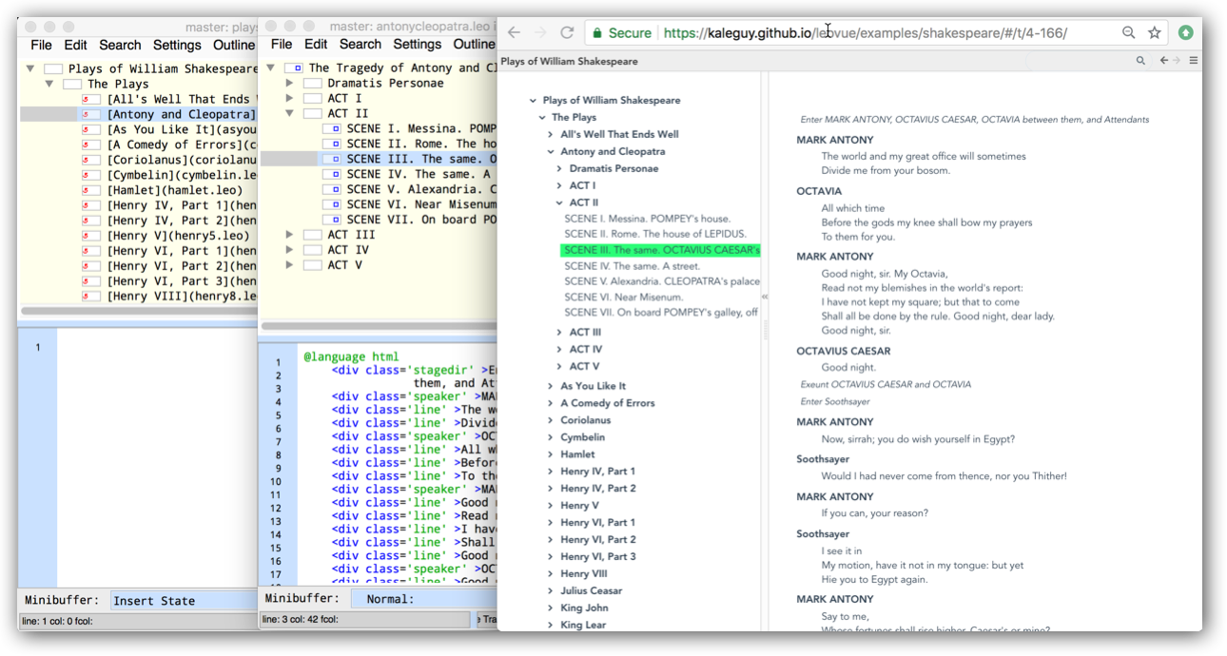Image resolution: width=1227 pixels, height=656 pixels.
Task: Click node icon of [Cymbelin] row
Action: click(92, 175)
